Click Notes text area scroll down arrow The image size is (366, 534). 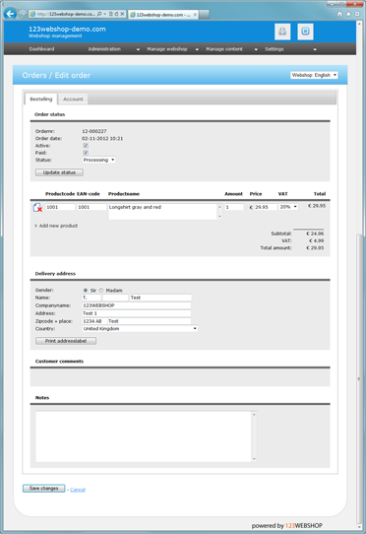254,459
